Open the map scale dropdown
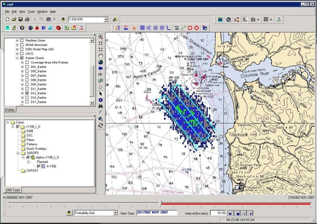The image size is (317, 224). click(106, 20)
